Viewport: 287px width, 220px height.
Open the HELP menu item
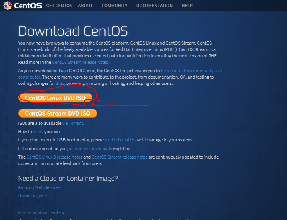[x=187, y=6]
